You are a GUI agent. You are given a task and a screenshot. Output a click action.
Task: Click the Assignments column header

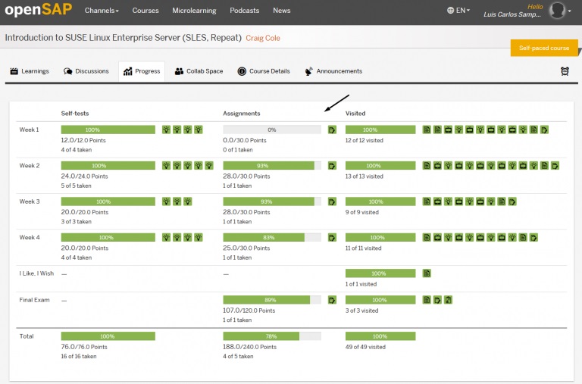[241, 114]
